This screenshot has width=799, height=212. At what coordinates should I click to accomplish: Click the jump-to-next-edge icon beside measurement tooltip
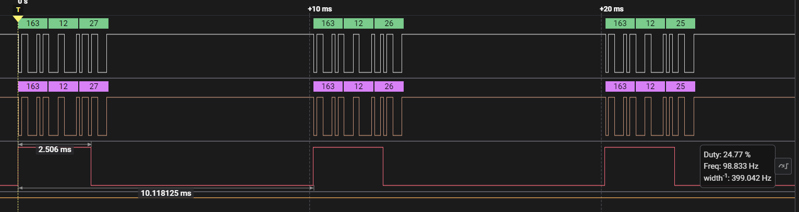[x=783, y=166]
